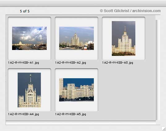This screenshot has width=166, height=131.
Task: Click the '5 of 5' item counter
Action: click(x=25, y=11)
